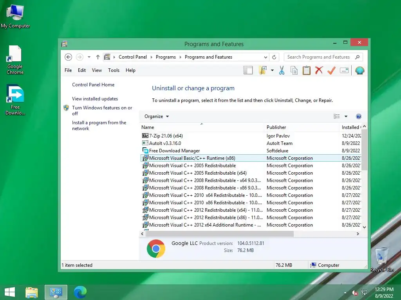Image resolution: width=401 pixels, height=300 pixels.
Task: Open the Windows Start button
Action: [10, 292]
